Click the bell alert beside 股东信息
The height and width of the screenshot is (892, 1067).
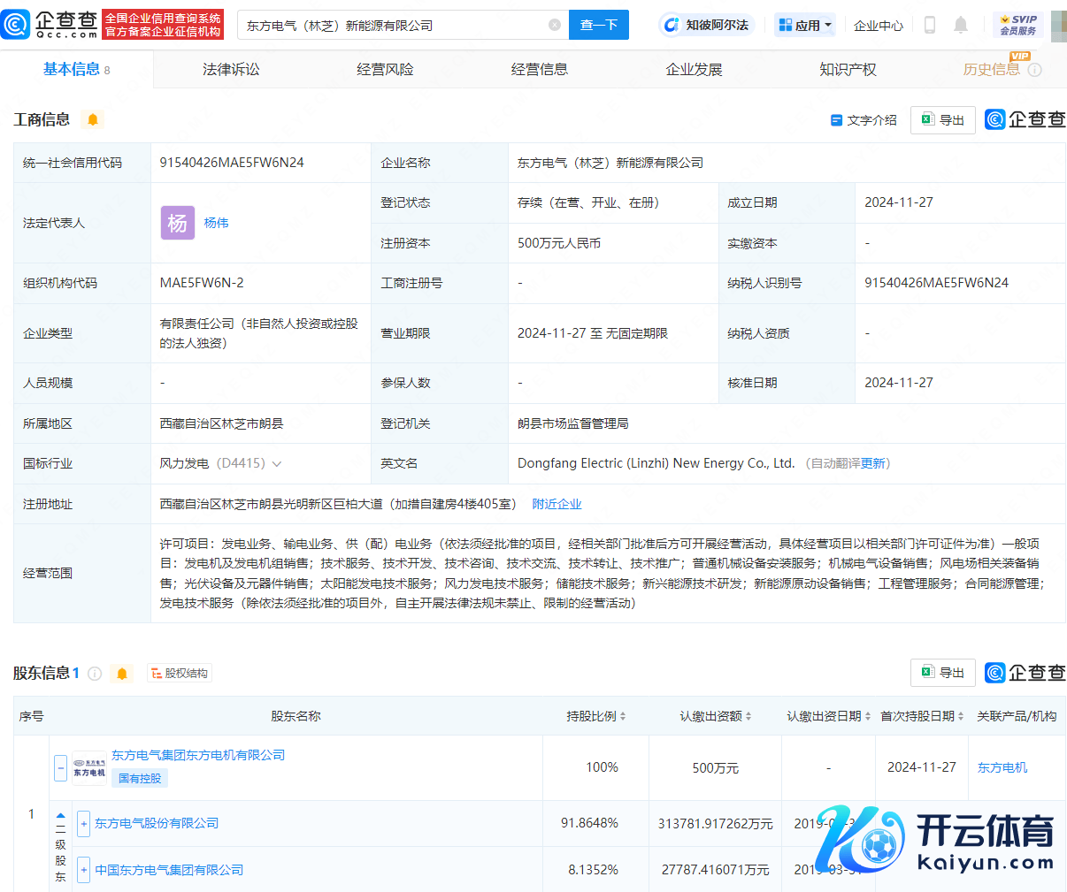point(122,674)
